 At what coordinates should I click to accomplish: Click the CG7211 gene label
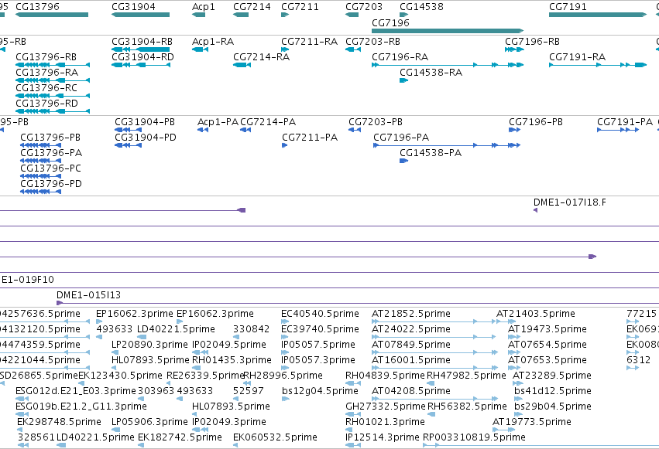[x=300, y=7]
